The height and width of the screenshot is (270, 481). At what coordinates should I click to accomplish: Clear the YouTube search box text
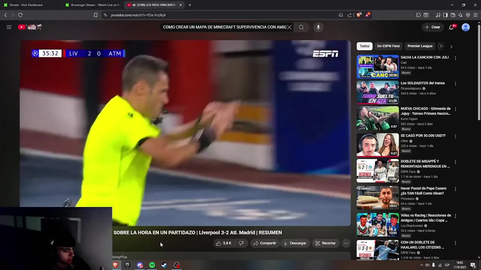point(289,27)
